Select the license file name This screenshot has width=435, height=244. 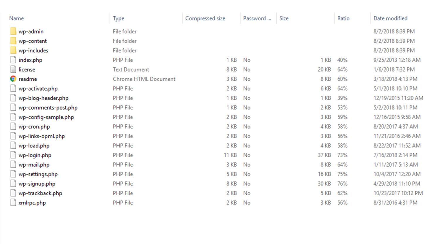point(27,70)
